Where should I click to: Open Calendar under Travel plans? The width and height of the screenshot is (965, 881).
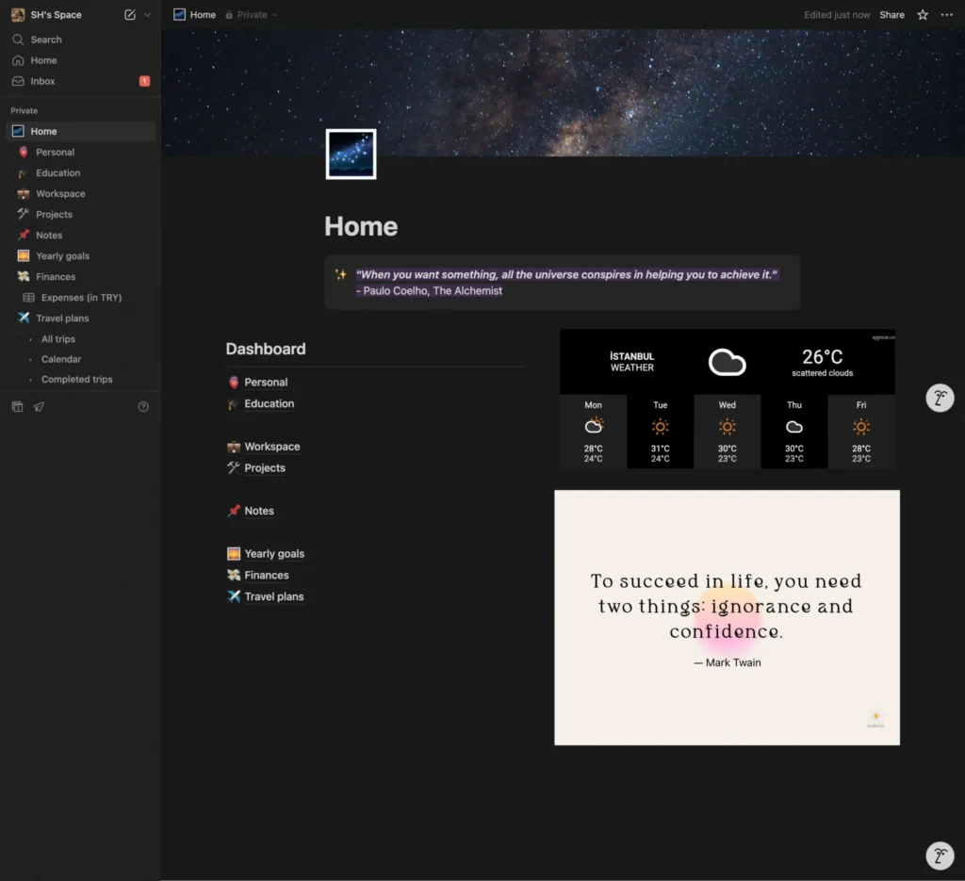tap(60, 359)
